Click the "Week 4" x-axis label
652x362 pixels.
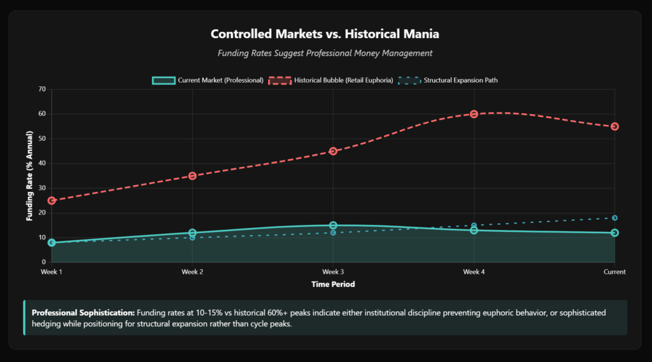474,272
